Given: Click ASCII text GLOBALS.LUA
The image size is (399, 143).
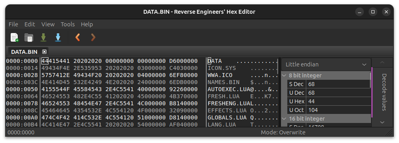Looking at the screenshot, I should 227,118.
